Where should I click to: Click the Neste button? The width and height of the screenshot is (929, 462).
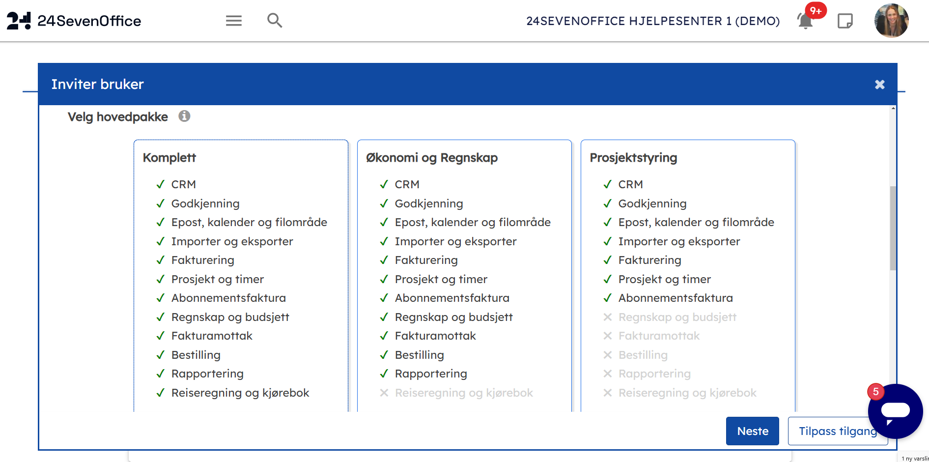click(752, 431)
